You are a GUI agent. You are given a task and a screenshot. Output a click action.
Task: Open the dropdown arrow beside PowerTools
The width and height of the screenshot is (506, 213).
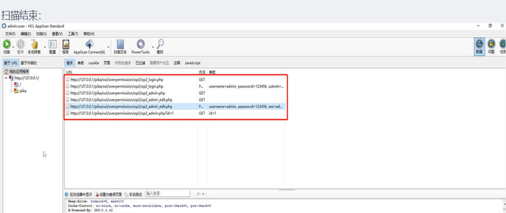point(153,47)
